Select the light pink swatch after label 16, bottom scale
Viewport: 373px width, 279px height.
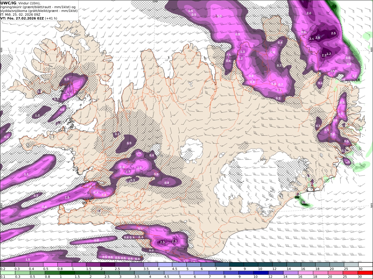point(306,273)
